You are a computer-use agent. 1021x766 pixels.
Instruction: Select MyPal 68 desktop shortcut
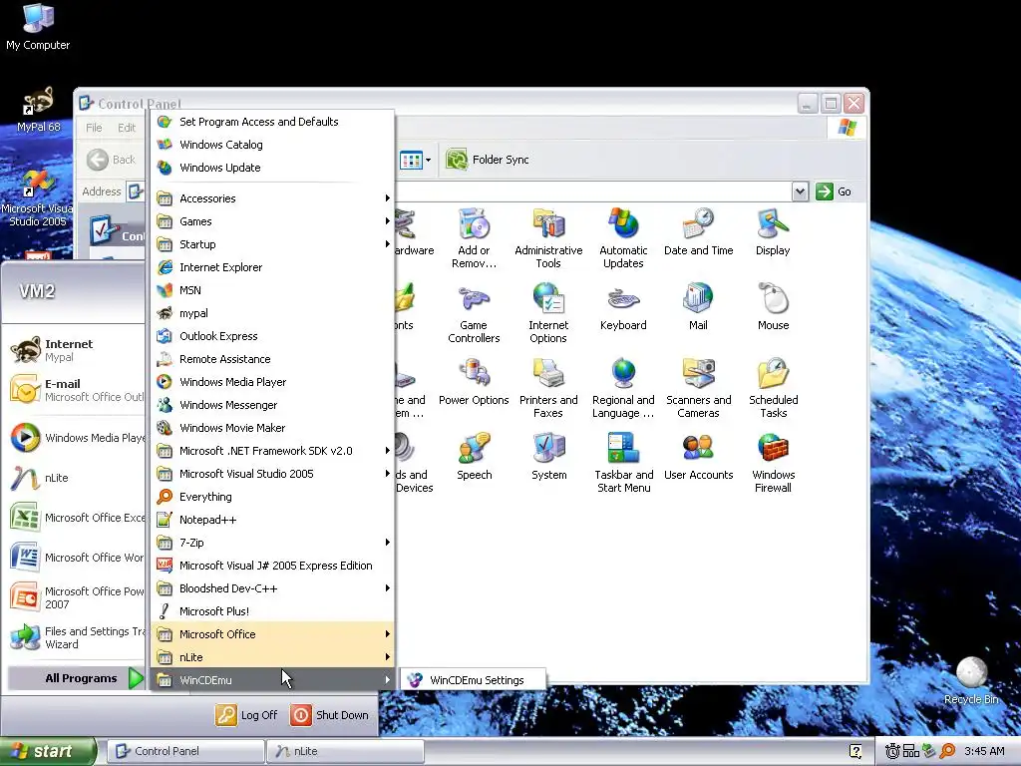(38, 110)
